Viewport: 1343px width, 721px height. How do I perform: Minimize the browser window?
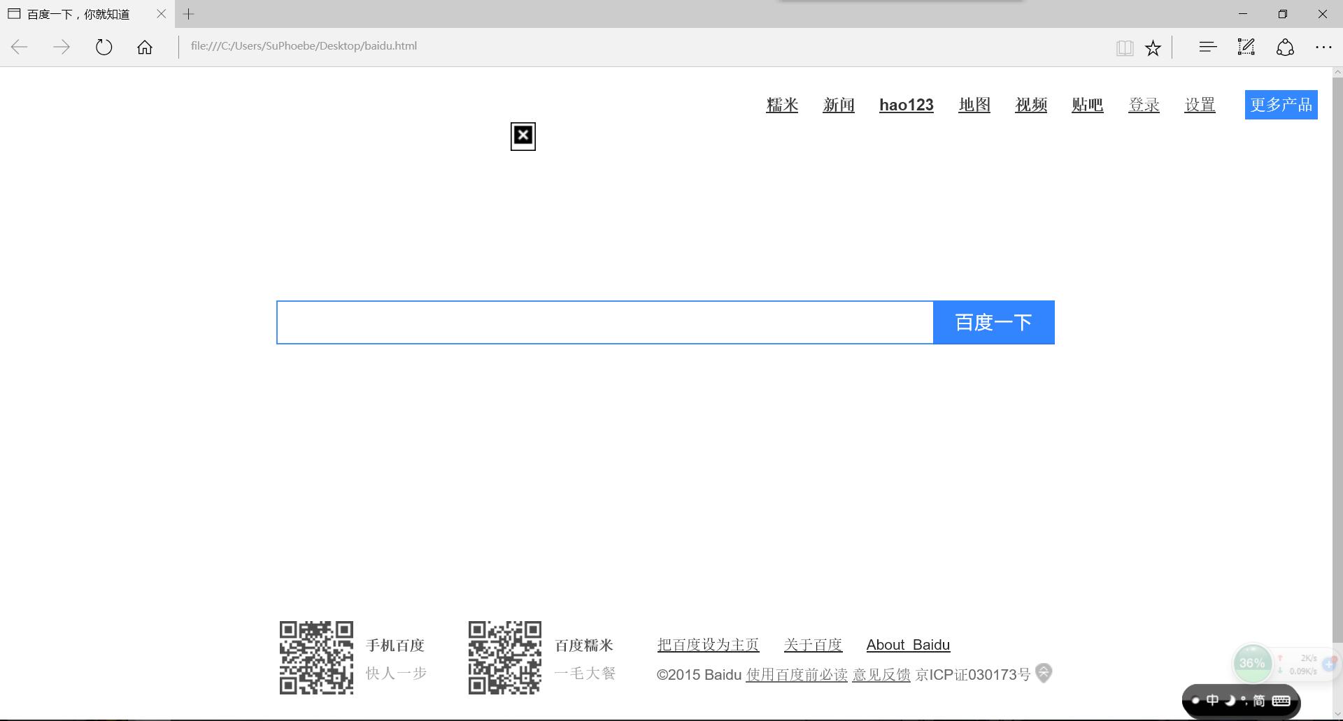pyautogui.click(x=1243, y=14)
